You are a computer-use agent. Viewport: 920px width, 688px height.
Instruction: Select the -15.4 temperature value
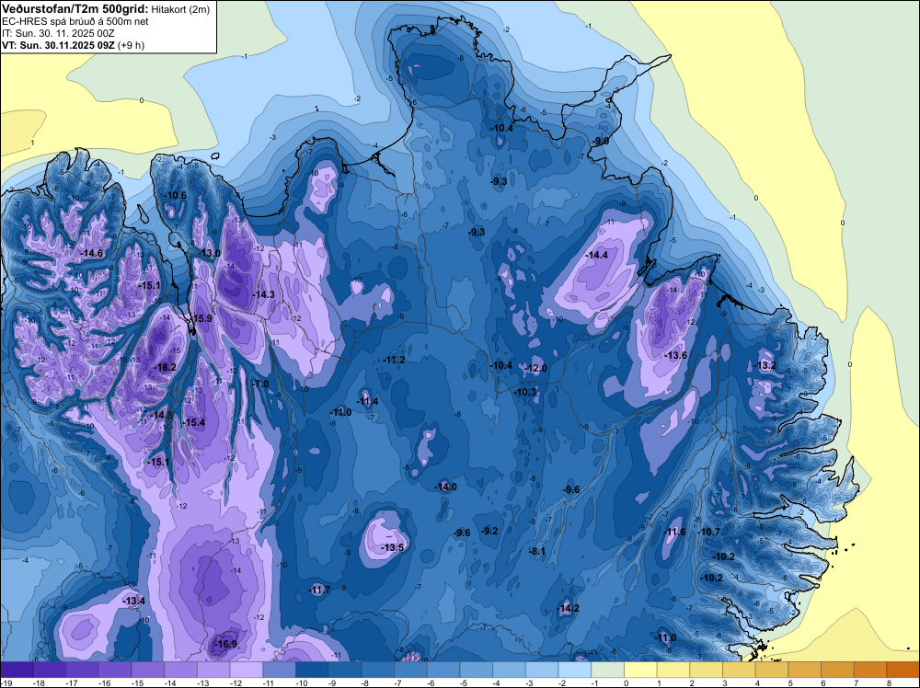coord(193,422)
